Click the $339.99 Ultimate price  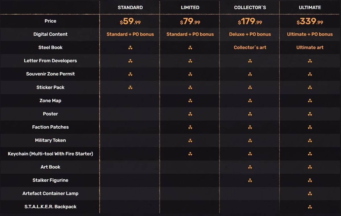point(310,21)
